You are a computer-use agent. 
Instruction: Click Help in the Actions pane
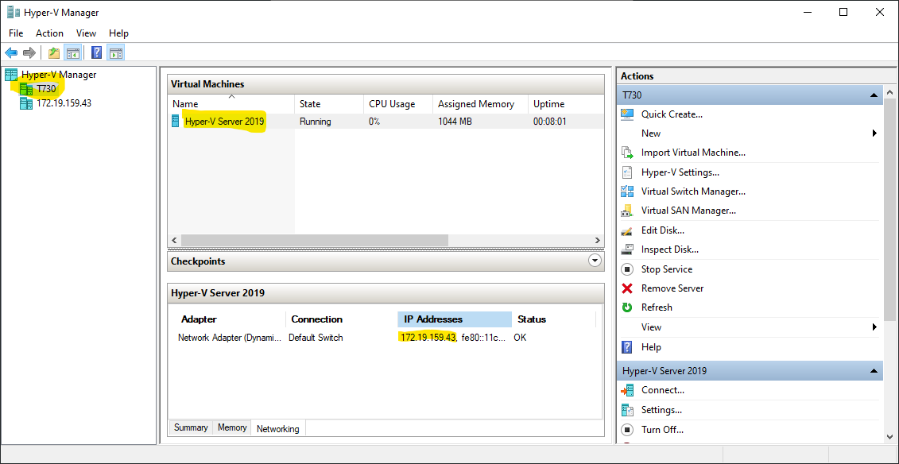pyautogui.click(x=651, y=346)
